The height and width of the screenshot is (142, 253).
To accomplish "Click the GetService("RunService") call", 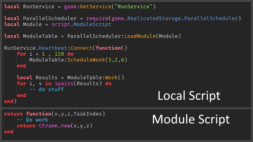I will click(x=118, y=7).
